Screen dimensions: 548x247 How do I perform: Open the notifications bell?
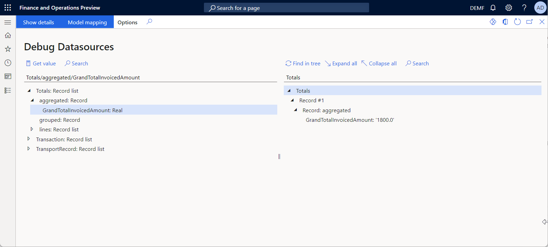tap(493, 8)
